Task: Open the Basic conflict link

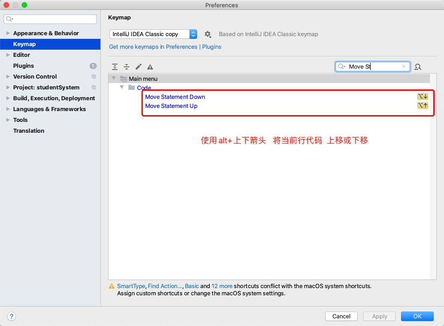Action: pyautogui.click(x=192, y=286)
